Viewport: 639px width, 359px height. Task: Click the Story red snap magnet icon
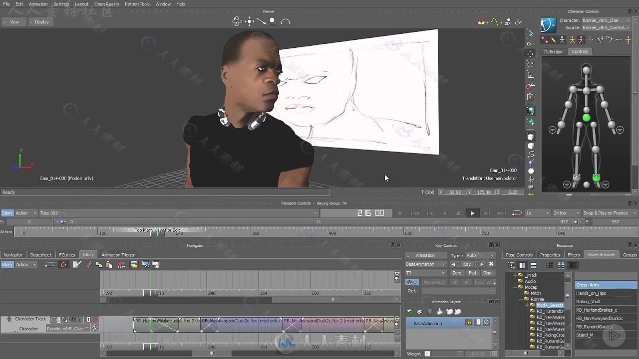pyautogui.click(x=63, y=265)
